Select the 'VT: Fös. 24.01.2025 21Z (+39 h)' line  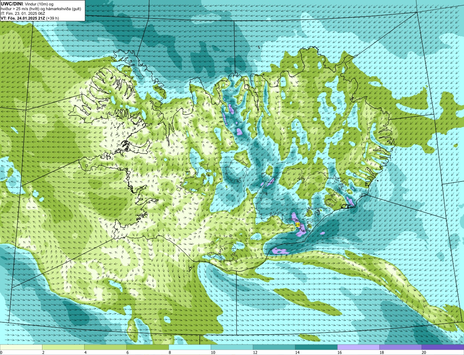(30, 18)
